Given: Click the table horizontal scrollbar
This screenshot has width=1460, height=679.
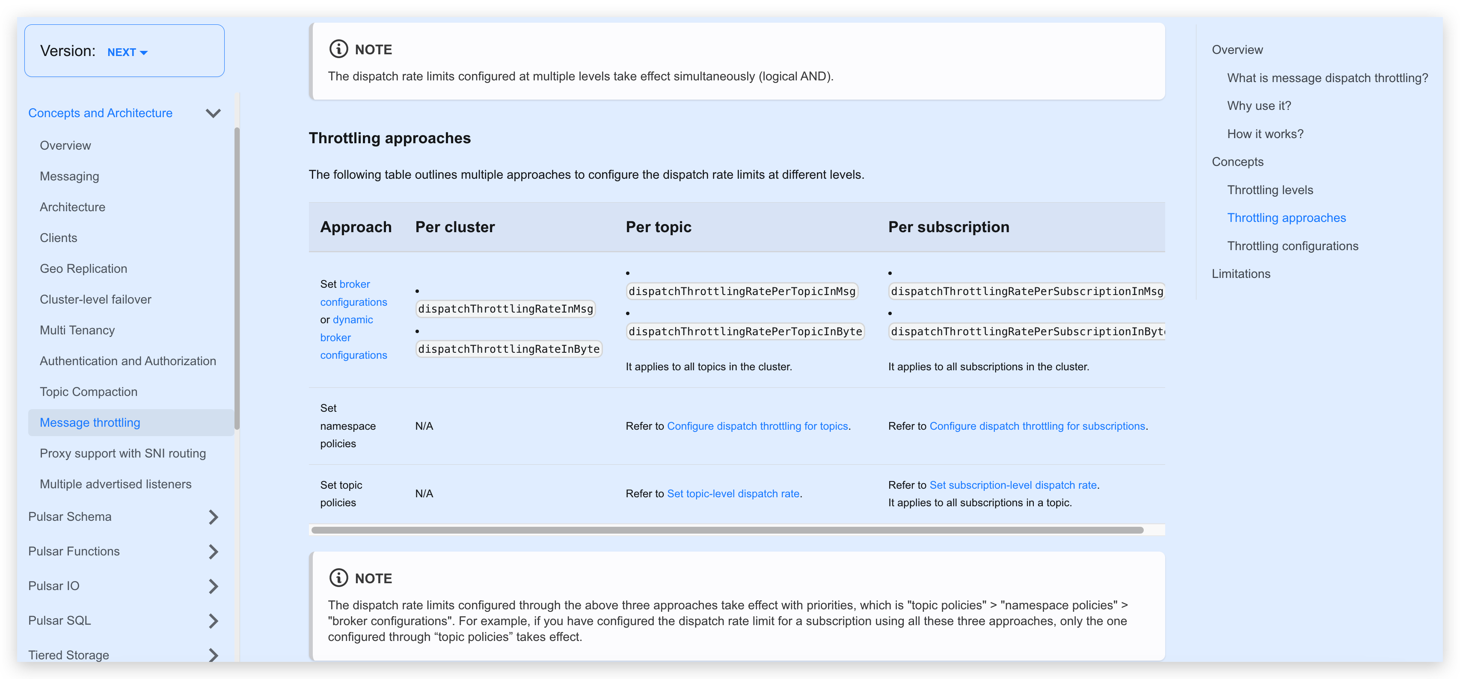Looking at the screenshot, I should 727,530.
